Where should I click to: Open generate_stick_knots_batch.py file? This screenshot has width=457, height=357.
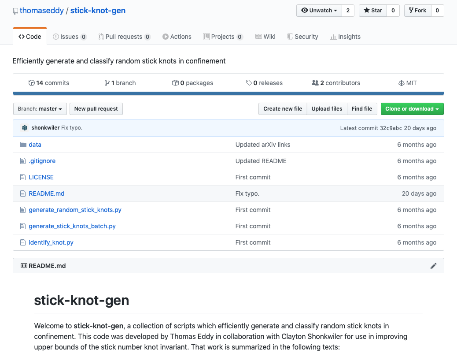click(x=72, y=227)
